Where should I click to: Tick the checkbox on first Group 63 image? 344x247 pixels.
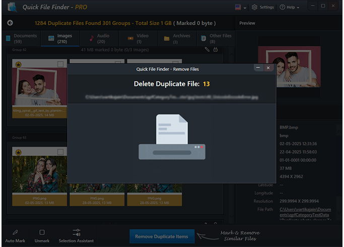pos(60,152)
